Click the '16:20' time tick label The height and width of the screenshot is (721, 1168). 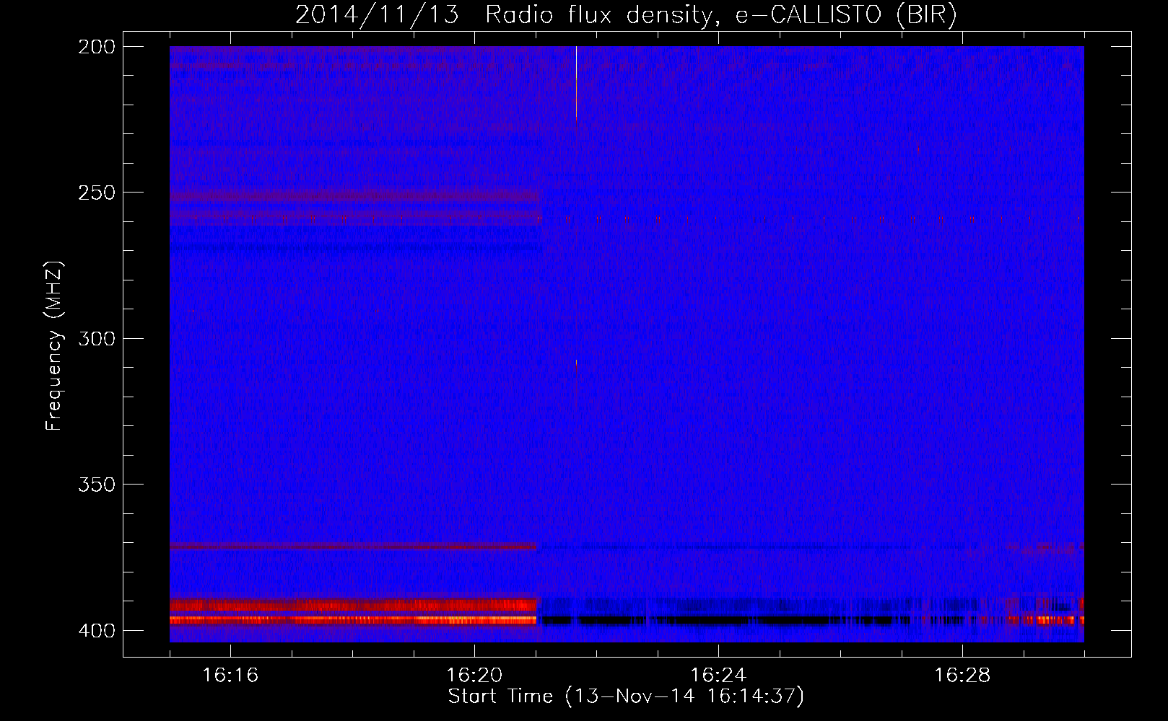click(x=474, y=676)
